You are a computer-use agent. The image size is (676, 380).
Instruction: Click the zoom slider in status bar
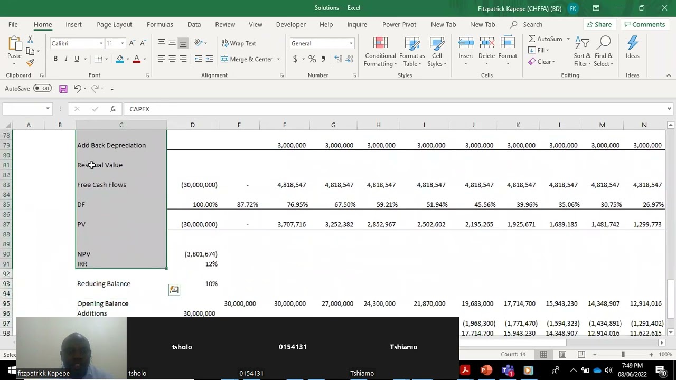tap(623, 355)
